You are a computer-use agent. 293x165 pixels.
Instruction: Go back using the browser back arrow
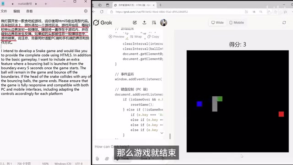94,12
